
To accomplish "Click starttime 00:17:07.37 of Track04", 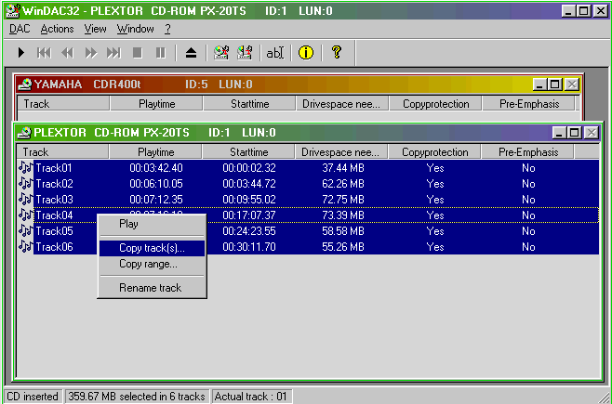I will coord(249,215).
